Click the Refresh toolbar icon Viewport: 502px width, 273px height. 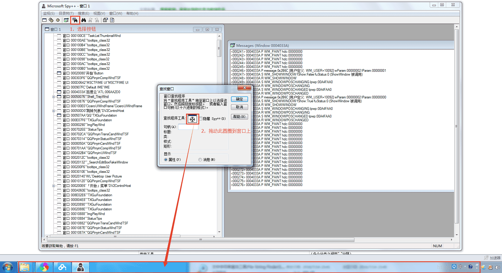pos(112,20)
